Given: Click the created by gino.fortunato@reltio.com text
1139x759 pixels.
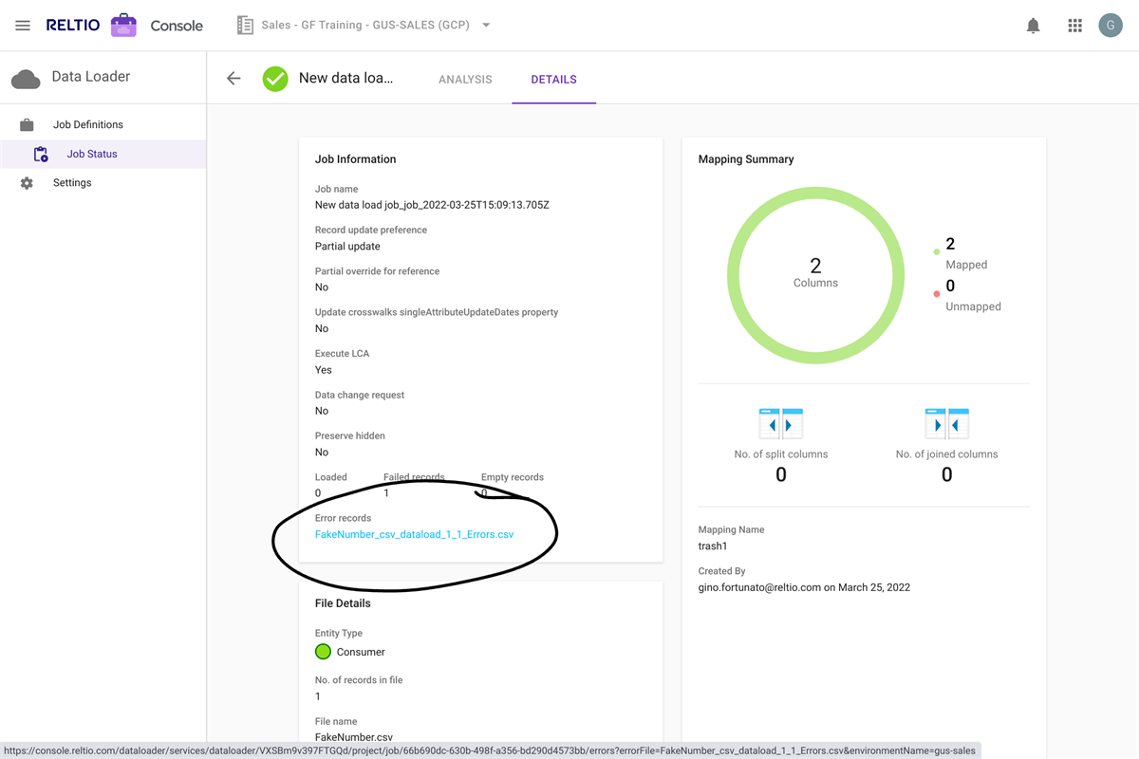Looking at the screenshot, I should 804,587.
